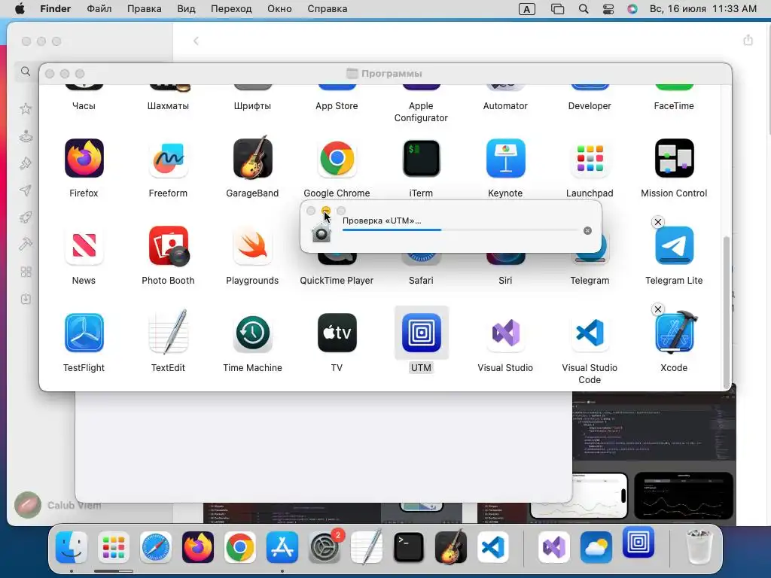Select the Apple Configurator label

click(421, 111)
